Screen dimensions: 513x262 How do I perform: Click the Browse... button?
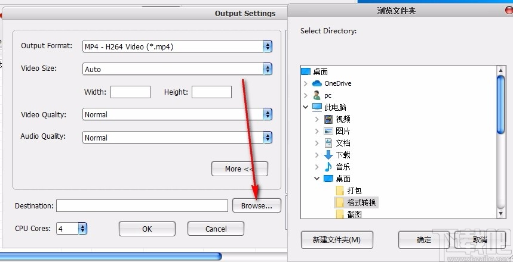pos(257,205)
